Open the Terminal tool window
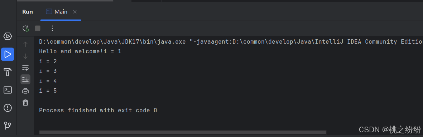The height and width of the screenshot is (137, 423). point(8,90)
